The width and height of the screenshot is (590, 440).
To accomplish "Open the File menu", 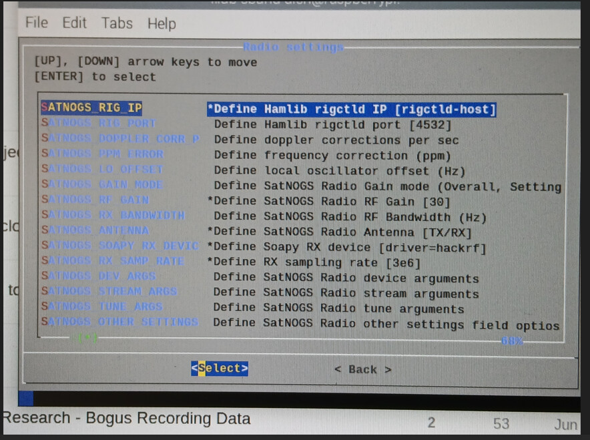I will [x=36, y=23].
